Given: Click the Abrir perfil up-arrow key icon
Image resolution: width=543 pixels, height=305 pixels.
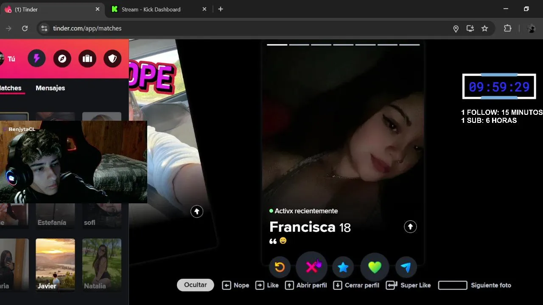Looking at the screenshot, I should [289, 286].
